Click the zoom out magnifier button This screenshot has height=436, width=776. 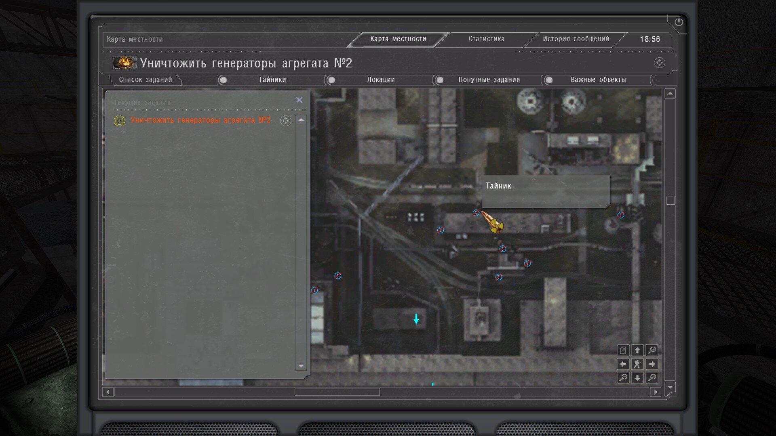click(623, 378)
